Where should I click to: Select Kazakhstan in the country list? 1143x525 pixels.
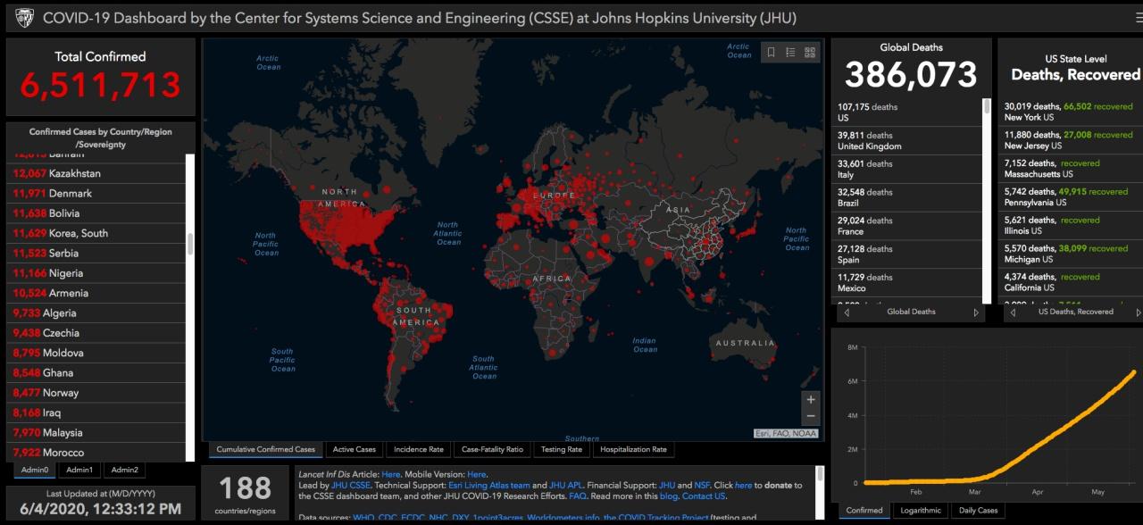pos(96,173)
